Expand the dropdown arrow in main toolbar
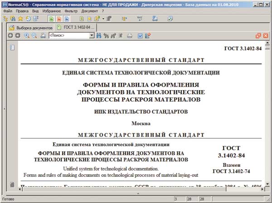Image resolution: width=272 pixels, height=203 pixels. pos(103,19)
